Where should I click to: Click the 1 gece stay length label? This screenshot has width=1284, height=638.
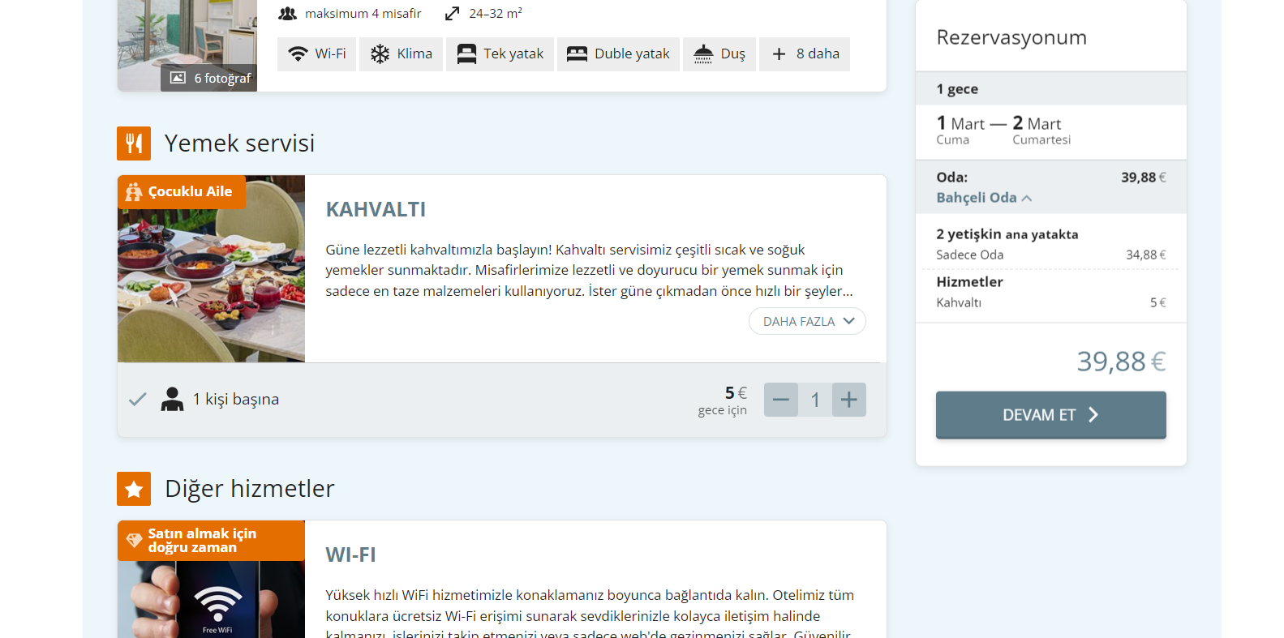[957, 89]
